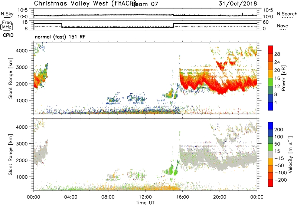Click the '12:00' time tick label

tap(145, 197)
